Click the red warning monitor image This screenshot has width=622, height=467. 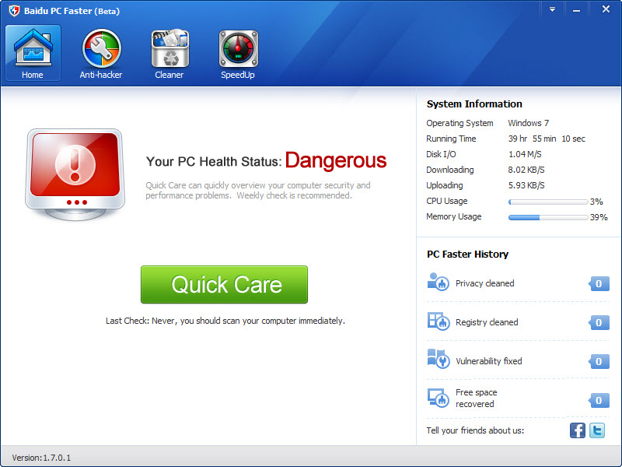(x=75, y=171)
